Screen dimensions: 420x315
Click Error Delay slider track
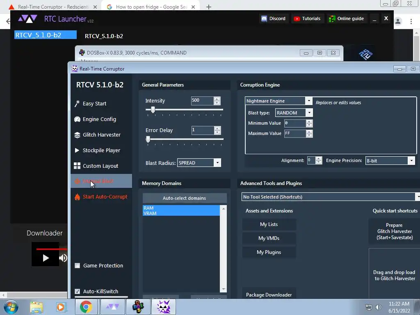[x=185, y=139]
